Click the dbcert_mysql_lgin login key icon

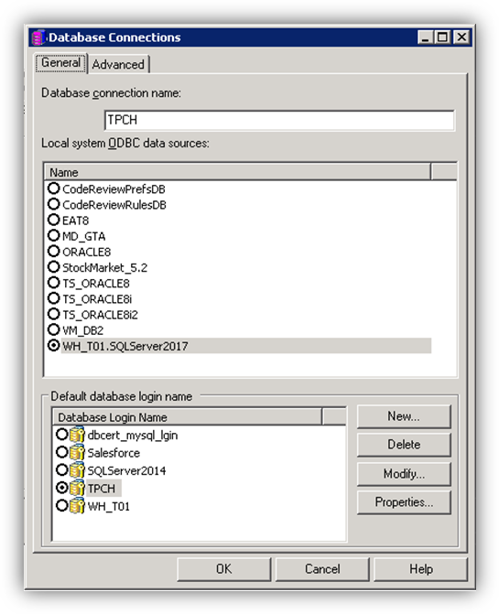[x=77, y=435]
